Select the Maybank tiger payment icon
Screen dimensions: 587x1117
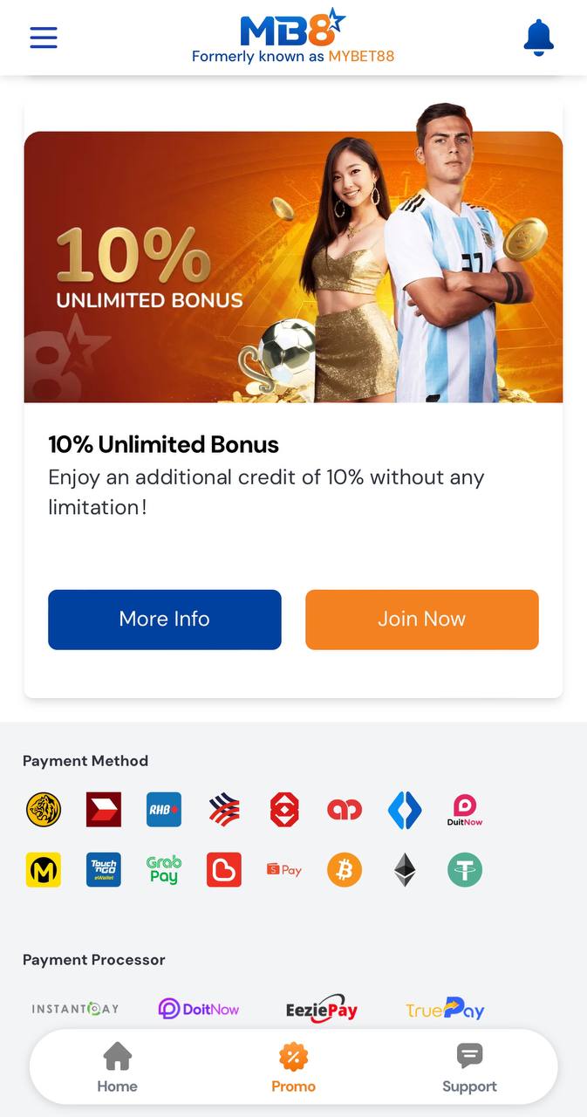coord(44,810)
